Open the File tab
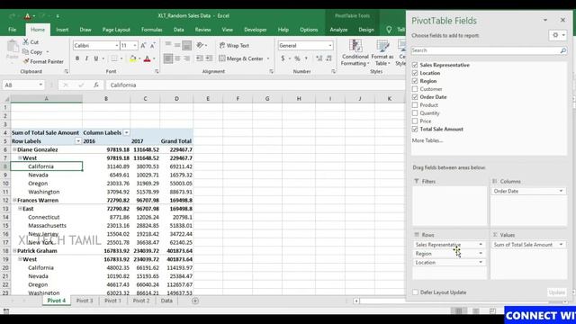 click(12, 30)
